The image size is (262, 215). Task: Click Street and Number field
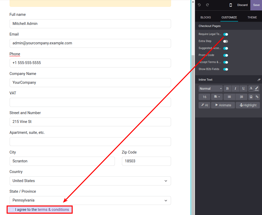(x=90, y=122)
